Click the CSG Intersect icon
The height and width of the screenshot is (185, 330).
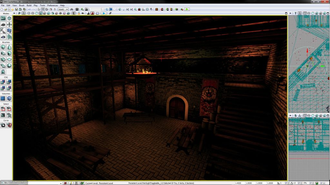point(3,88)
